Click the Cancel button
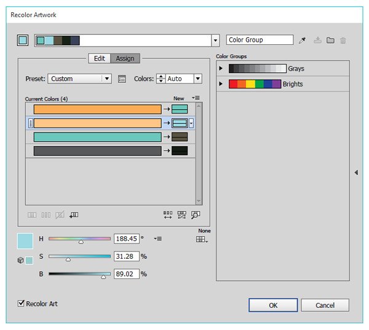 (x=325, y=305)
